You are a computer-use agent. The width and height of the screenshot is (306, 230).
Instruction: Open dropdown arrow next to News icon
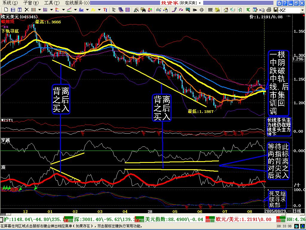coord(87,10)
